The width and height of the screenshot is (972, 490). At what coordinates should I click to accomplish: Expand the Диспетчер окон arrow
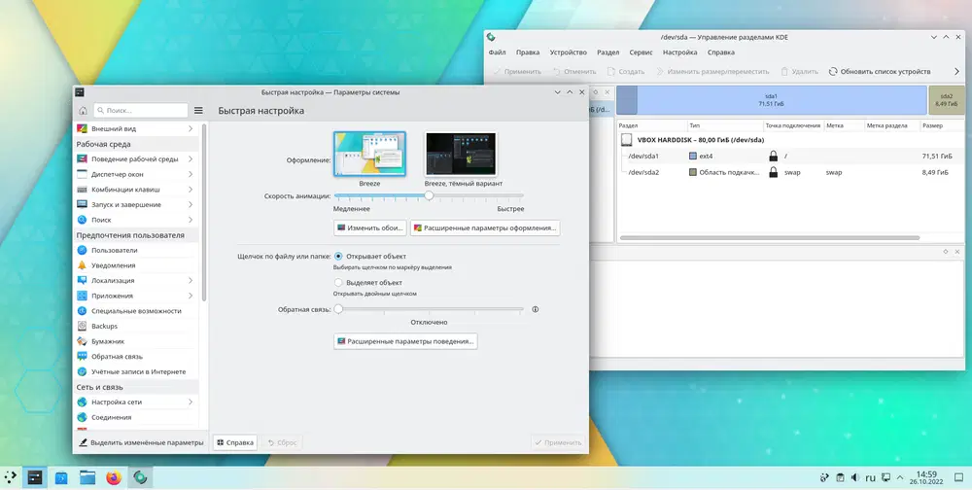(191, 174)
